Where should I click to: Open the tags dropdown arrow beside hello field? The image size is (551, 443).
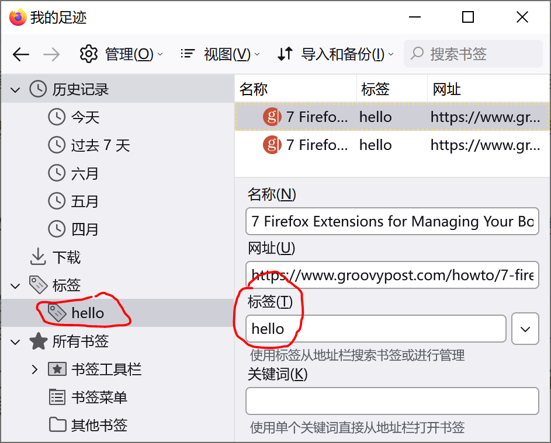point(525,329)
